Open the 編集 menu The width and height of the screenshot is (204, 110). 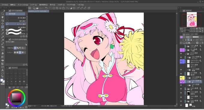(13, 5)
